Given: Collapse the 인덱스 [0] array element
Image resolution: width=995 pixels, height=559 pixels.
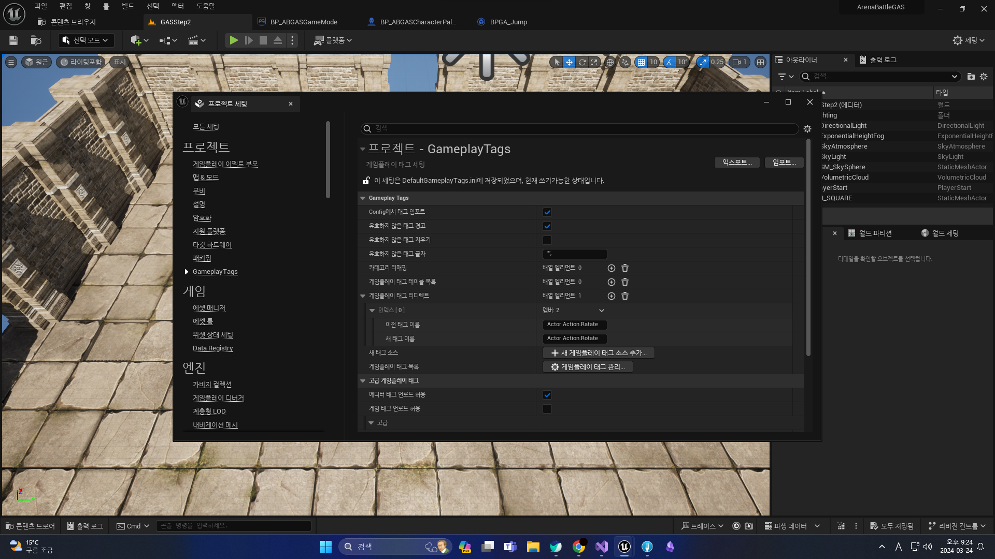Looking at the screenshot, I should (372, 311).
